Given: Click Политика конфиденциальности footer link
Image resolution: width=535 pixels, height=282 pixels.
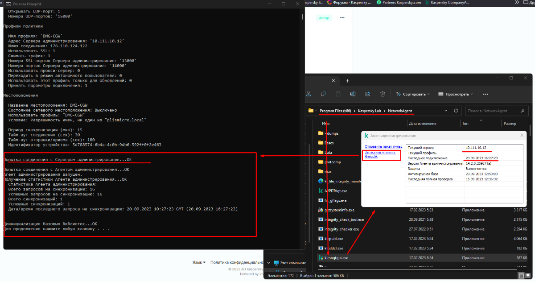Looking at the screenshot, I should [x=237, y=263].
